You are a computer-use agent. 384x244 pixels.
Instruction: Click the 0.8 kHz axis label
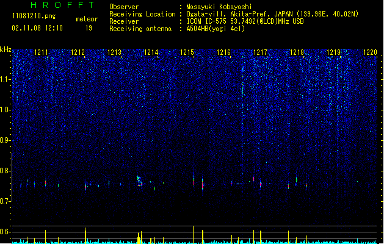click(x=5, y=171)
